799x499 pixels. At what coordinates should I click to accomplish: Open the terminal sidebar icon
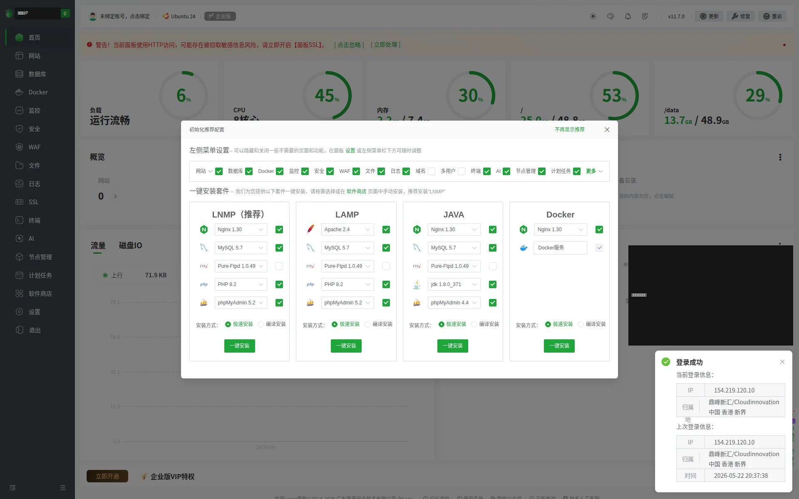click(x=19, y=220)
